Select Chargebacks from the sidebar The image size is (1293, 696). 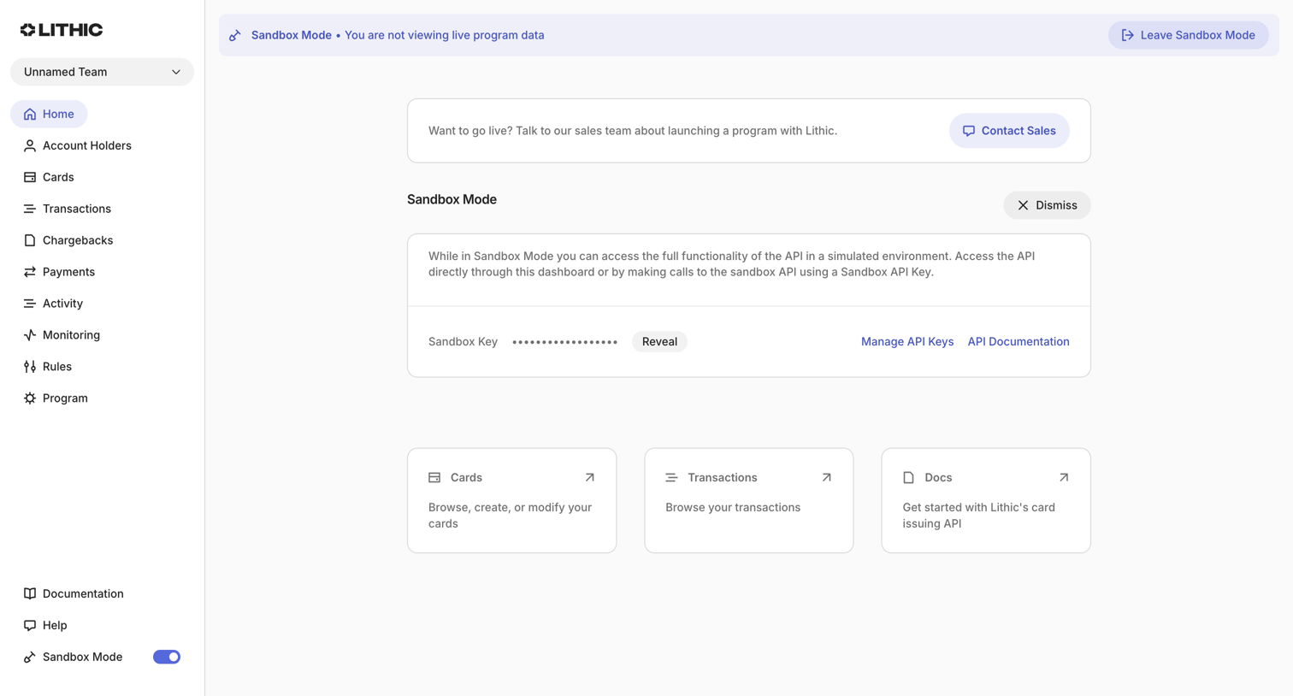point(68,240)
